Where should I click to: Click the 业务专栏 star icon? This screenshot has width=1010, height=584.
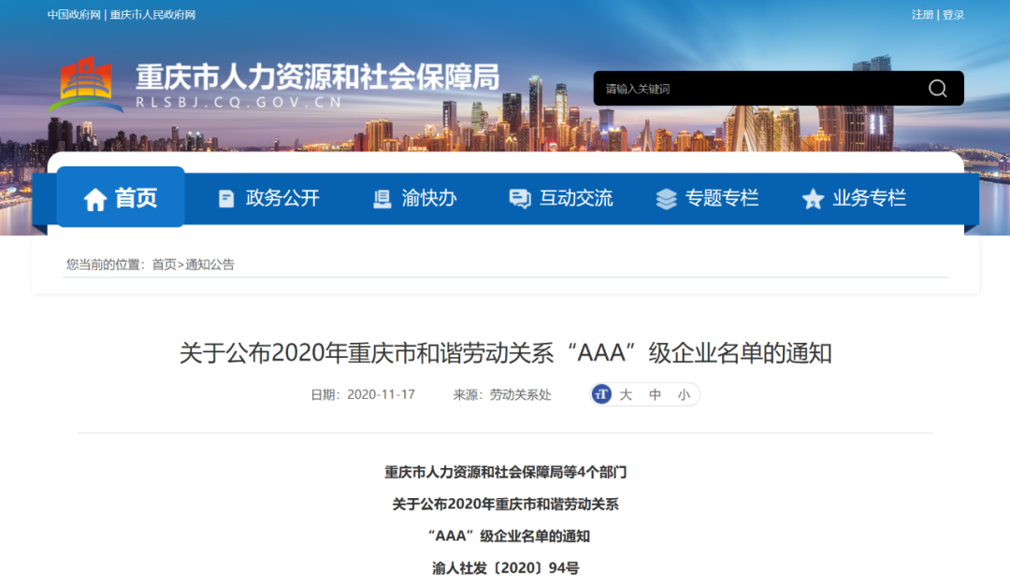(x=813, y=199)
